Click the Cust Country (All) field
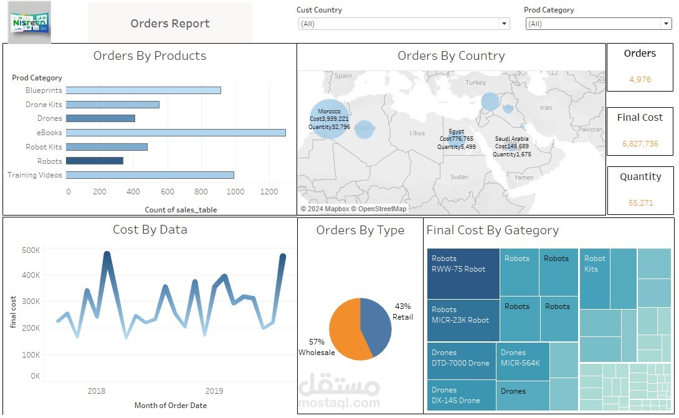Viewport: 679px width, 418px height. coord(404,24)
